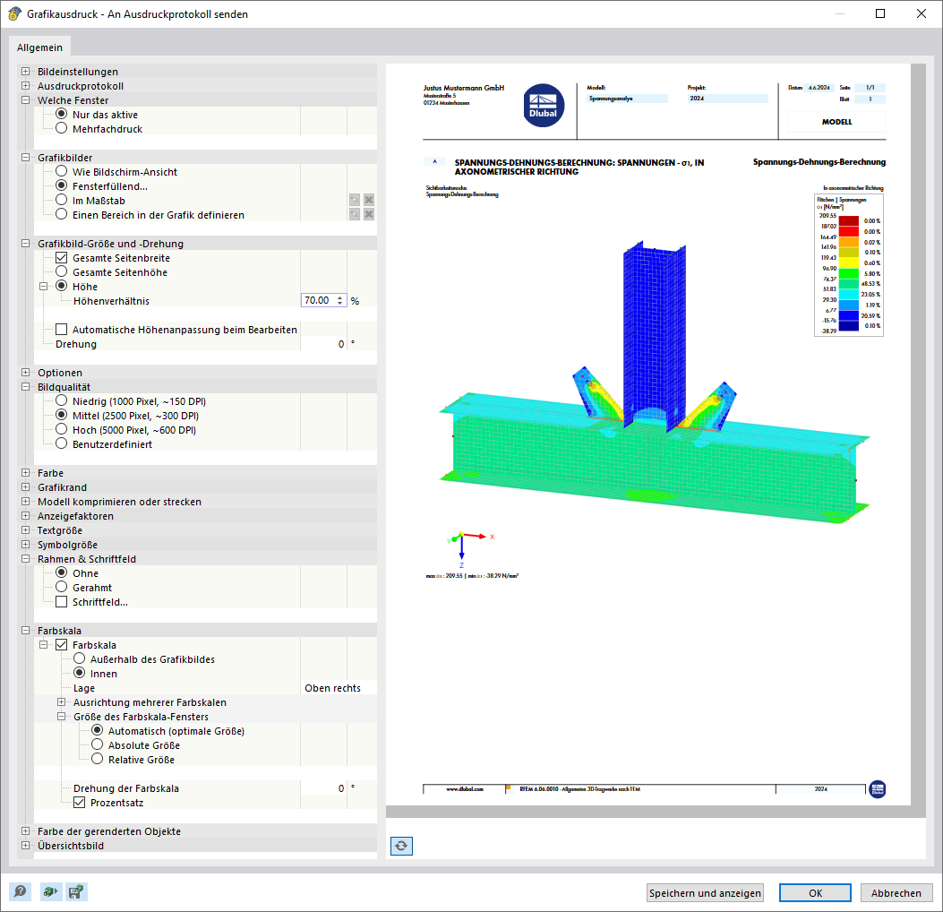Viewport: 943px width, 912px height.
Task: Check the 'Schriftfeld...' checkbox
Action: (61, 602)
